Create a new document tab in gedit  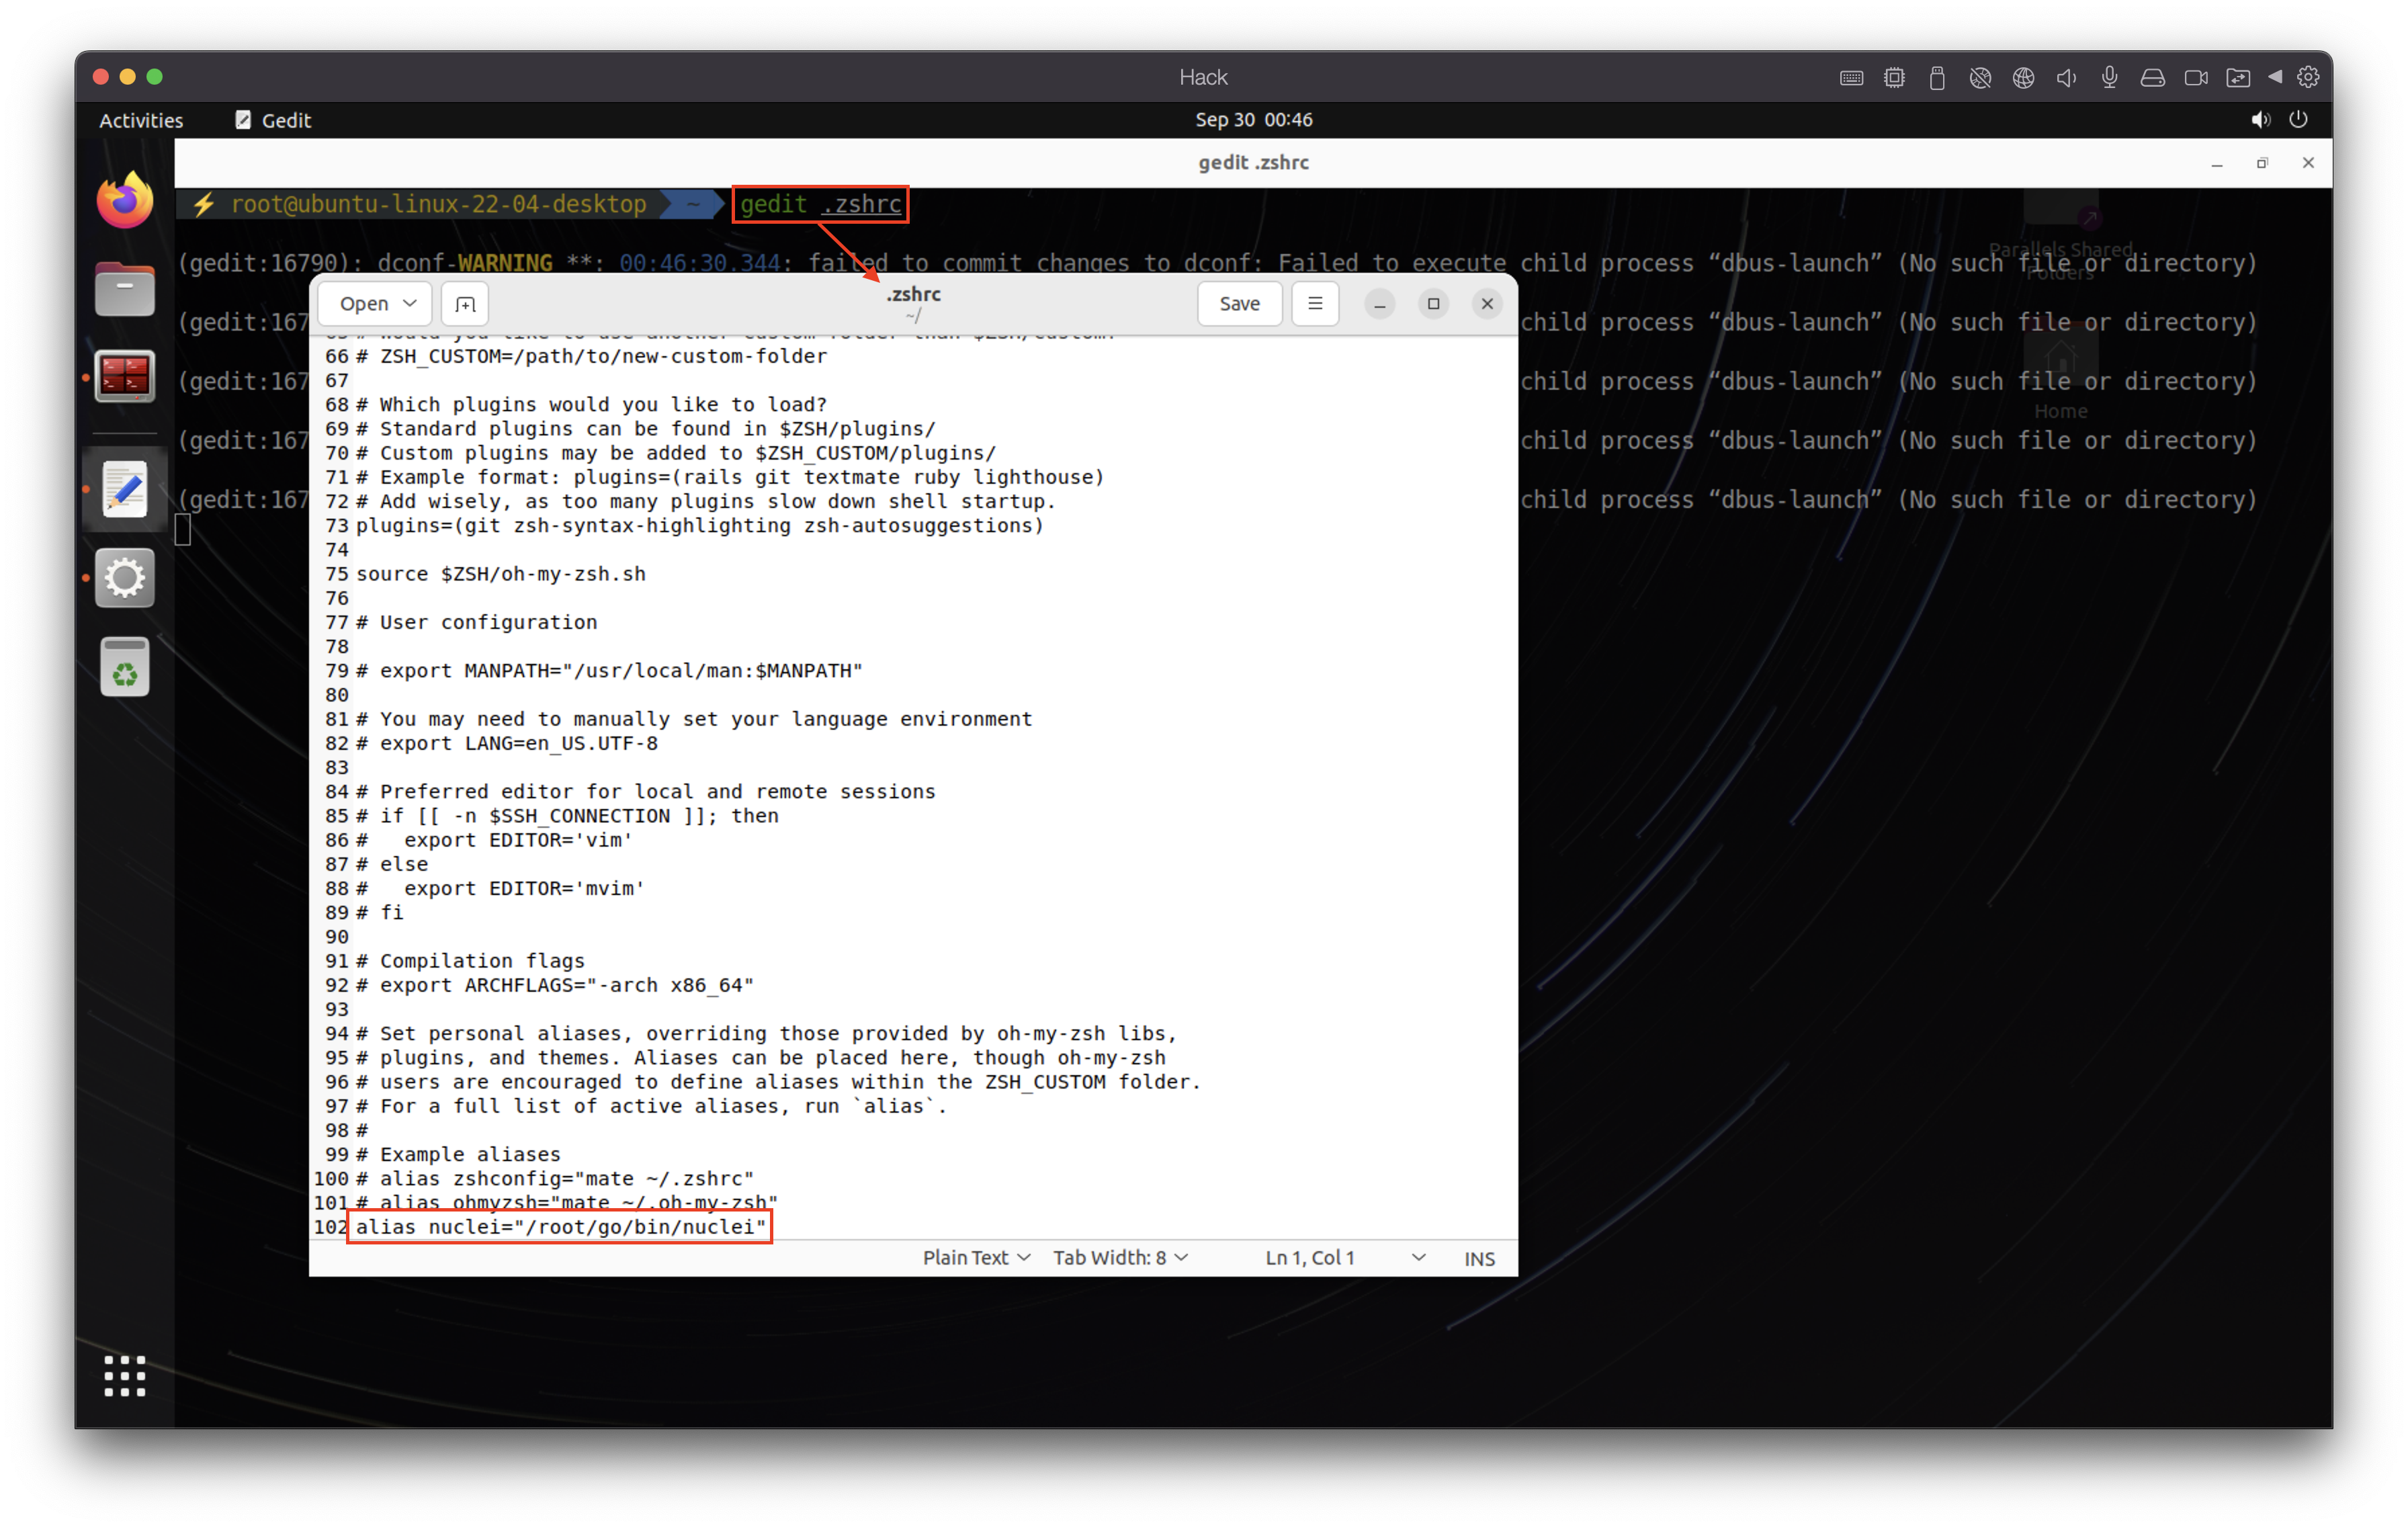[x=465, y=303]
